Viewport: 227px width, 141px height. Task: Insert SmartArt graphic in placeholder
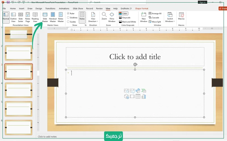tap(144, 91)
